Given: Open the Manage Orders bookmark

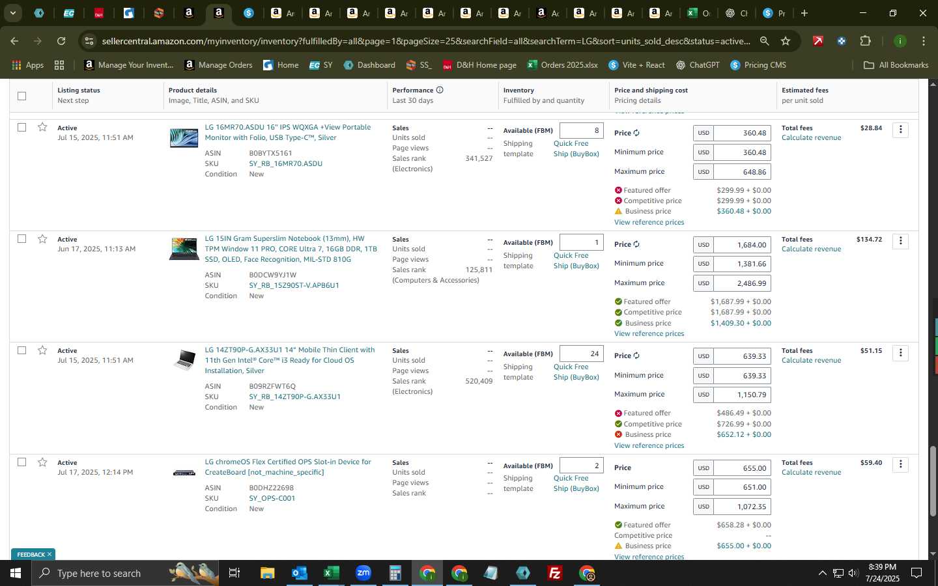Looking at the screenshot, I should click(x=218, y=65).
